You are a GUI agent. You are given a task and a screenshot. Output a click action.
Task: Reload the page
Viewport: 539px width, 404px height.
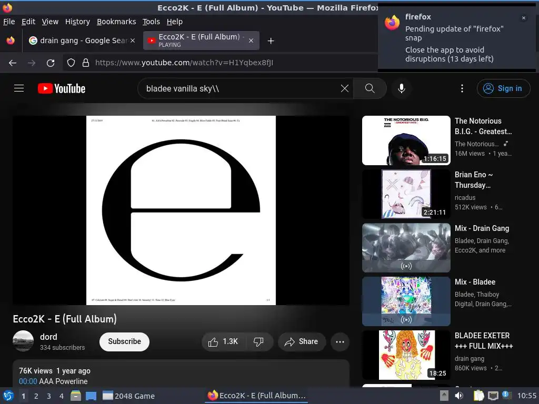[x=51, y=63]
